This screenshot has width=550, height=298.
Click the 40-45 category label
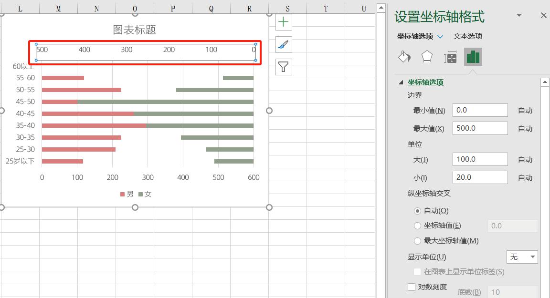[25, 113]
